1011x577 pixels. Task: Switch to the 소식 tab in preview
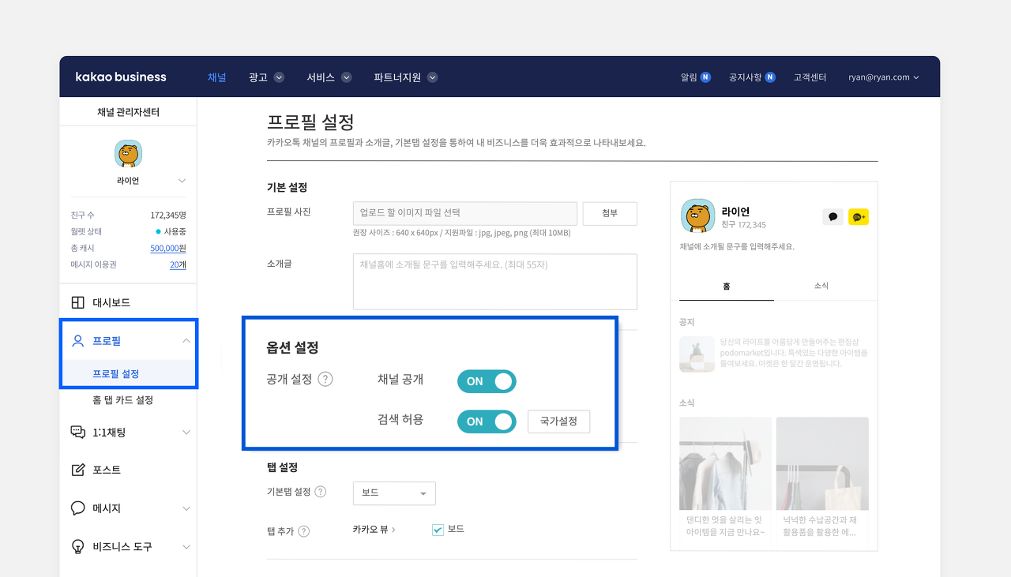(821, 286)
